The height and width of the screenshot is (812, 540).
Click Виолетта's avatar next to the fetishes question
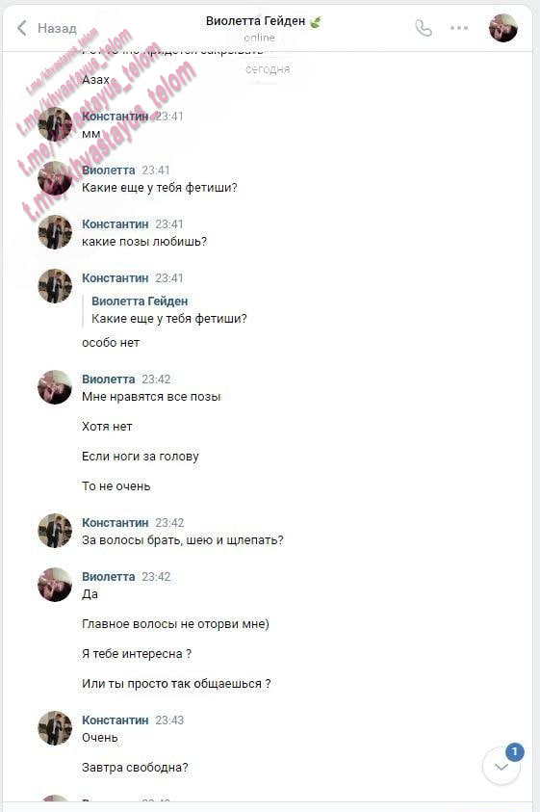pos(55,178)
